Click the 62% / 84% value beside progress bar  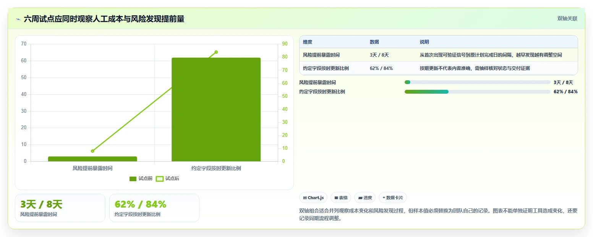tap(565, 92)
